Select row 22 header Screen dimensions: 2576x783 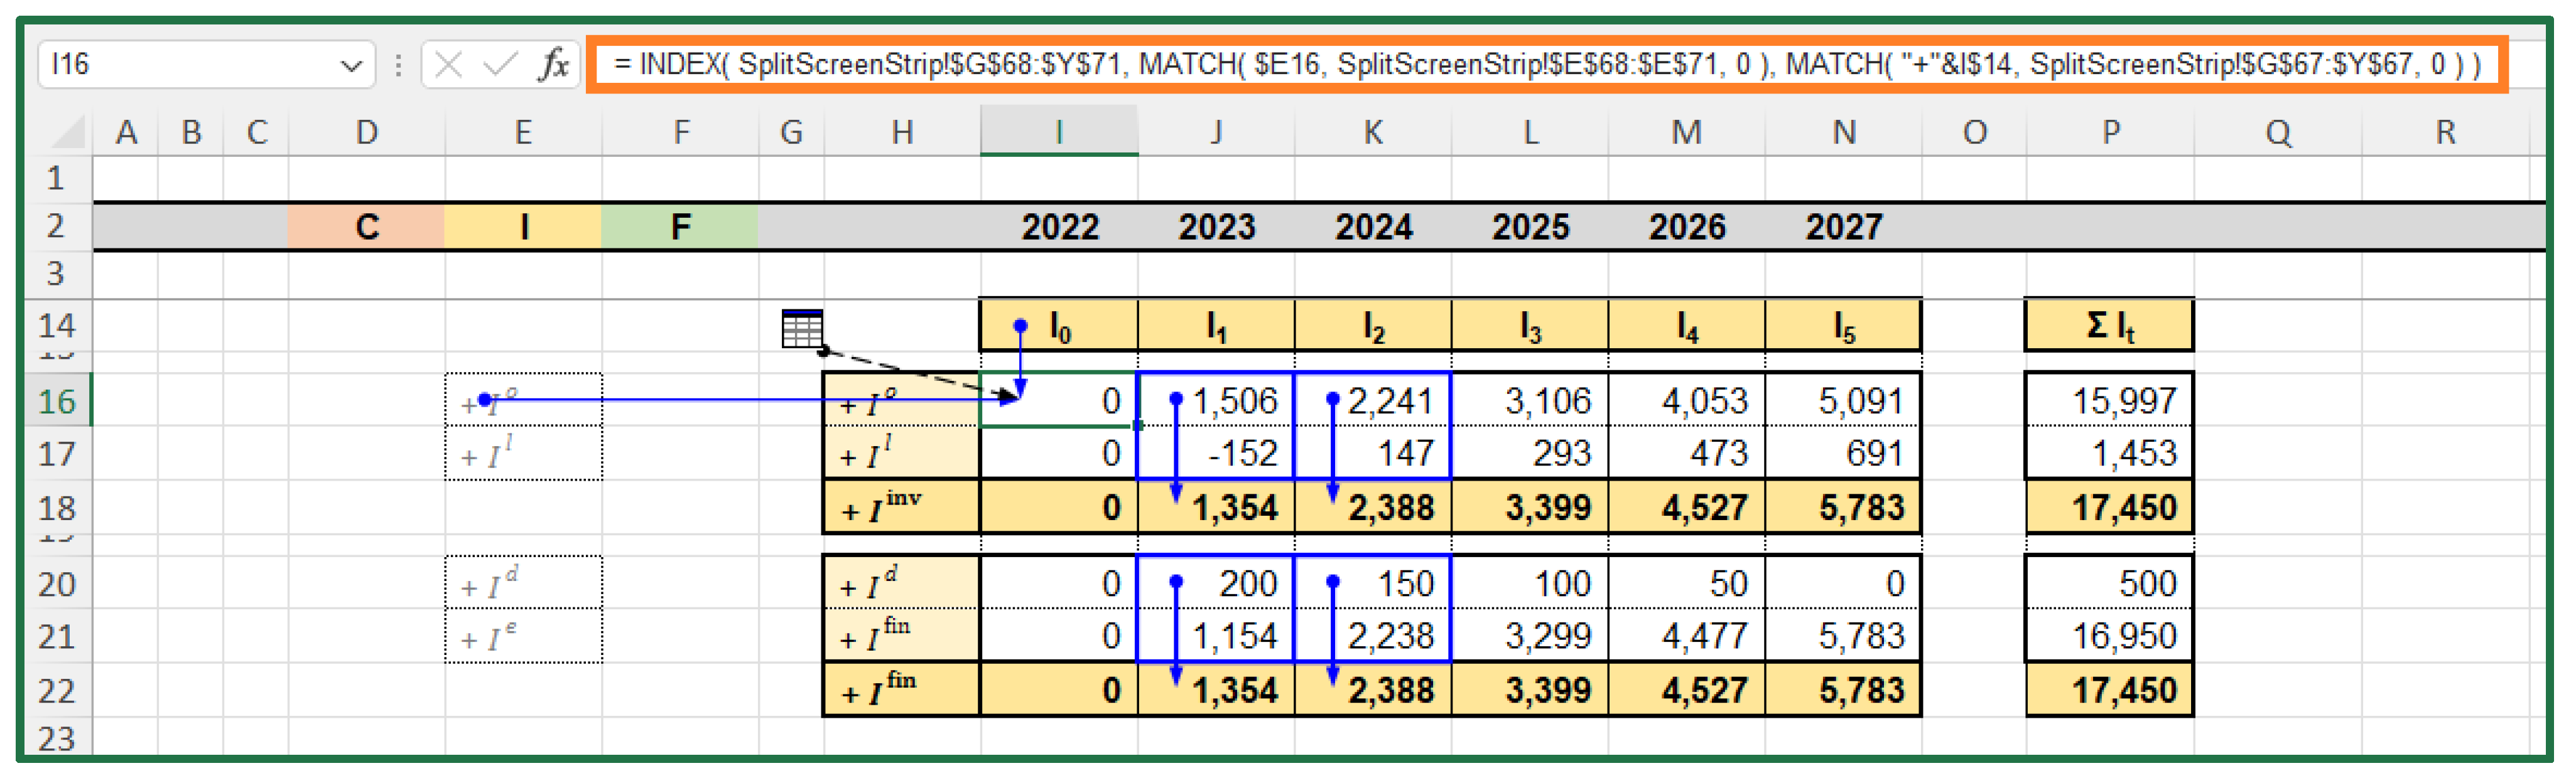click(58, 690)
